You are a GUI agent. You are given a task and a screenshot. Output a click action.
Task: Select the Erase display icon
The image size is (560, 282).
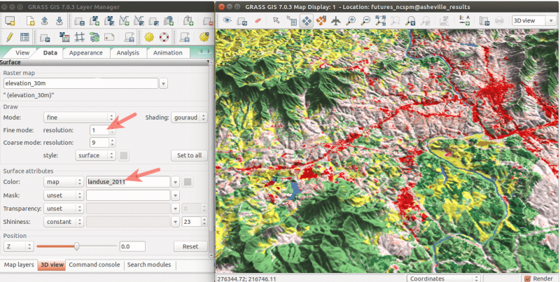258,21
